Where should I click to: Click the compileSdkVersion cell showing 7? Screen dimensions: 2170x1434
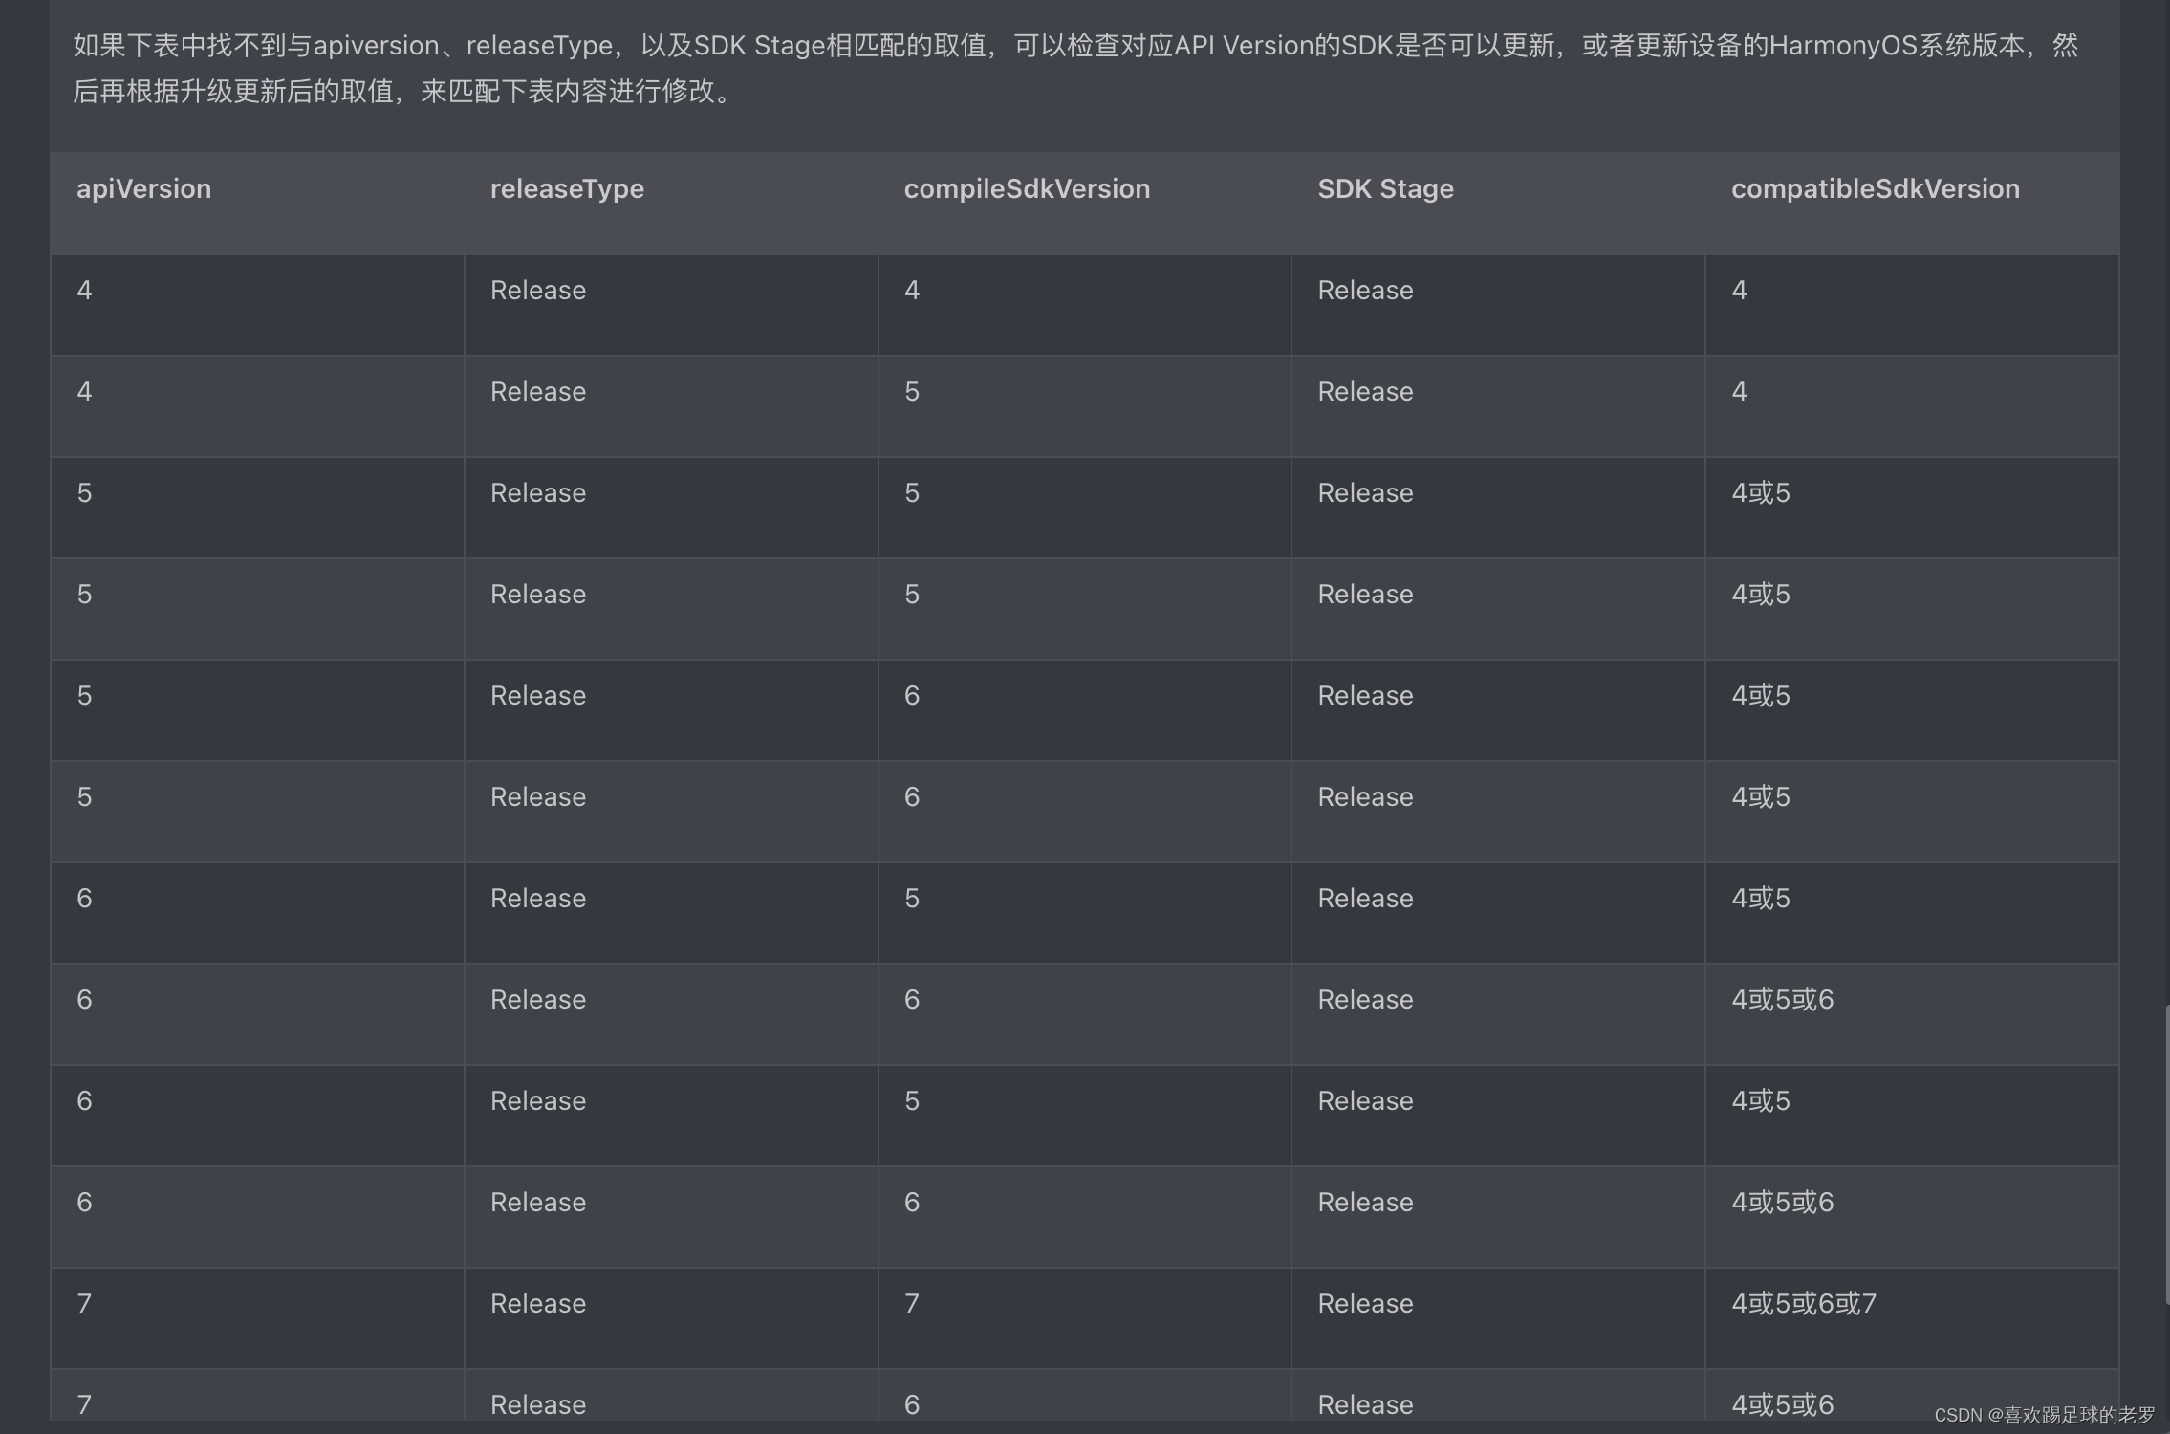[1084, 1318]
